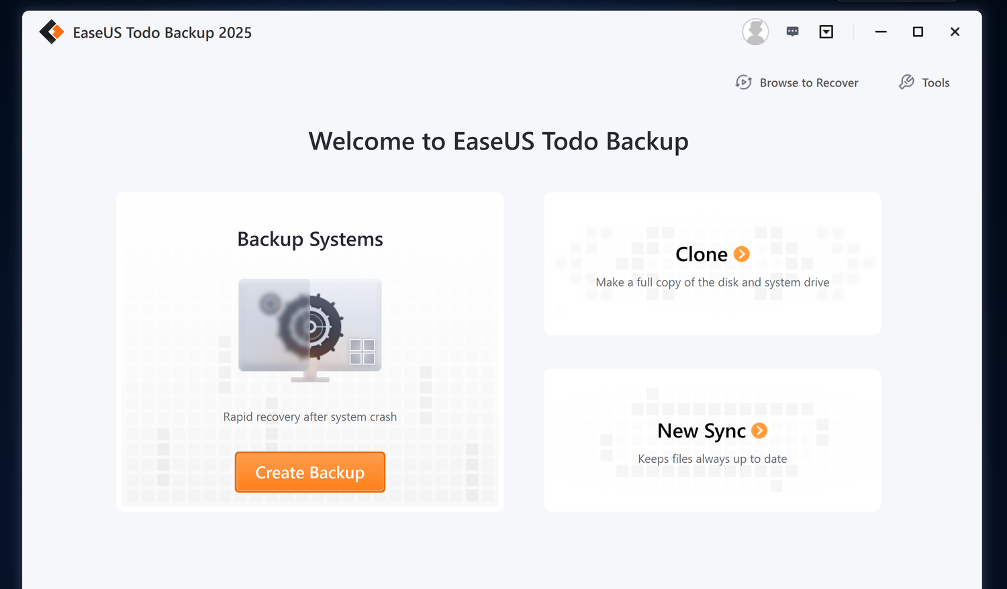Minimize the EaseUS Todo Backup window
The width and height of the screenshot is (1007, 589).
pyautogui.click(x=881, y=32)
